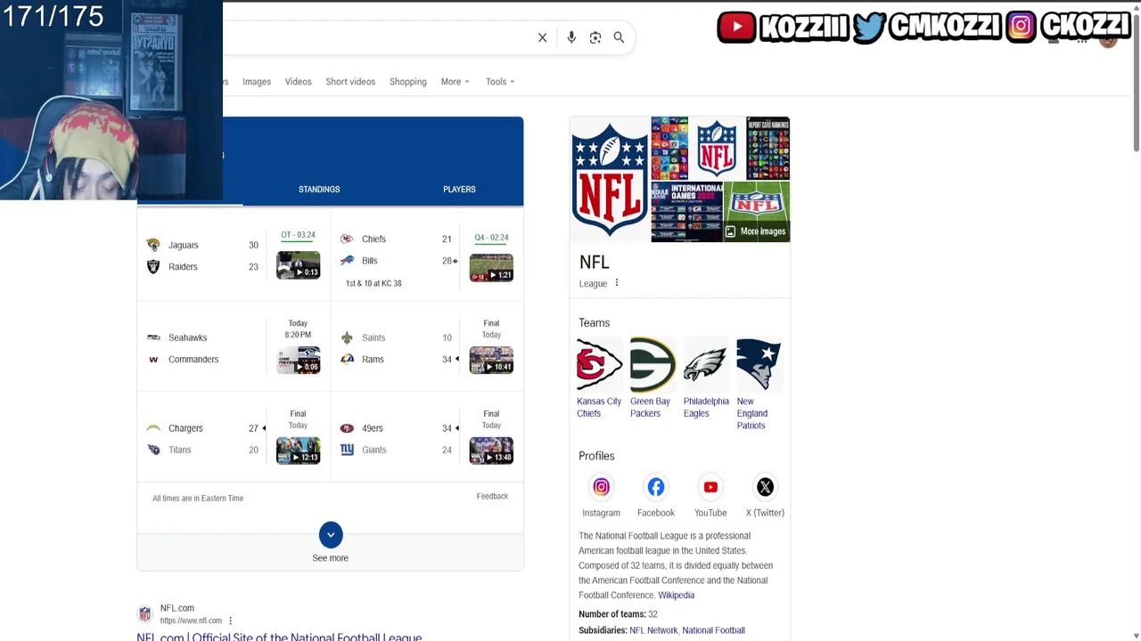Click the magnifying glass search icon
This screenshot has width=1141, height=641.
(619, 37)
